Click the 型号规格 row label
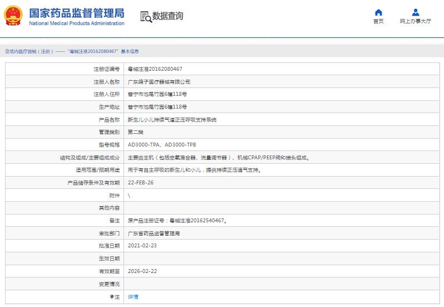 (109, 145)
